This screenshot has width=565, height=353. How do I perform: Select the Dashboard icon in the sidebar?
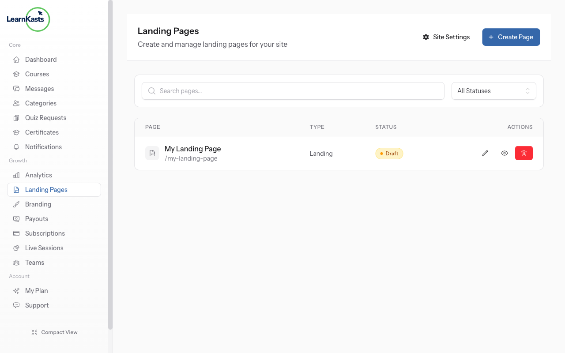pos(16,59)
